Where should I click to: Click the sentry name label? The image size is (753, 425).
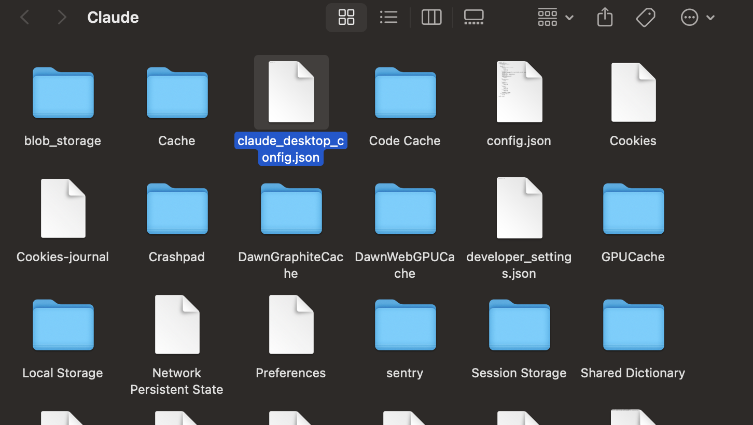coord(405,373)
